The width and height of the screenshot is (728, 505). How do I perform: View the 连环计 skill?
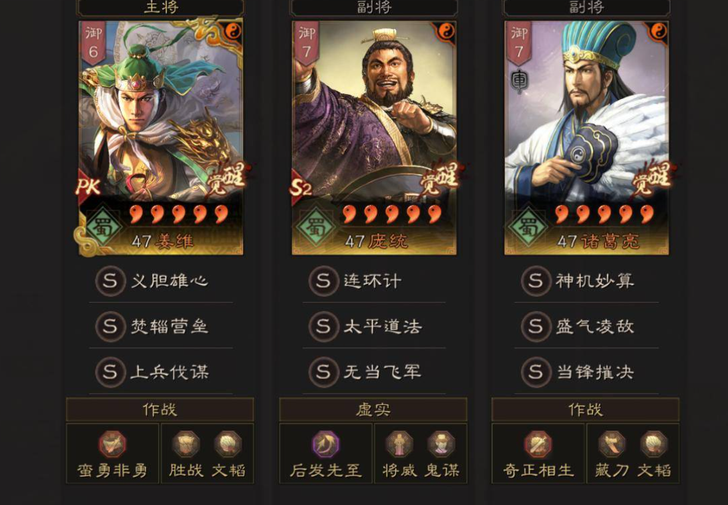coord(374,281)
